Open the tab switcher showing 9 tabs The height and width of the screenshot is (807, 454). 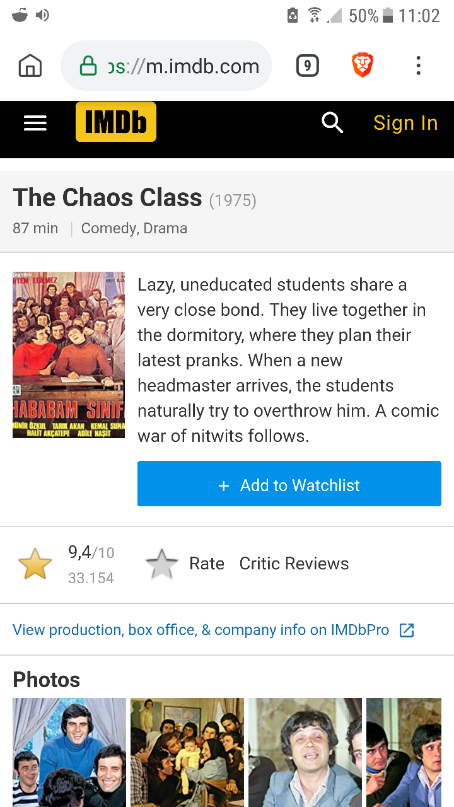[307, 66]
